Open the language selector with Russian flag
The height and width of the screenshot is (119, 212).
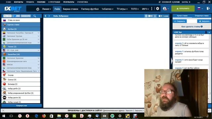coord(200,9)
